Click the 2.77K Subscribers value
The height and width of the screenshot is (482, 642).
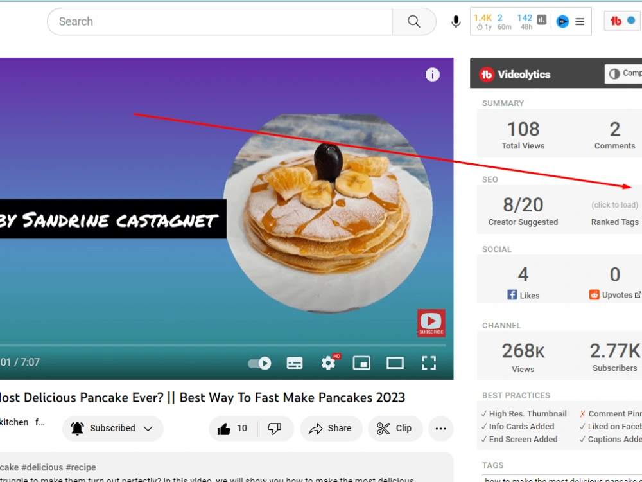614,351
